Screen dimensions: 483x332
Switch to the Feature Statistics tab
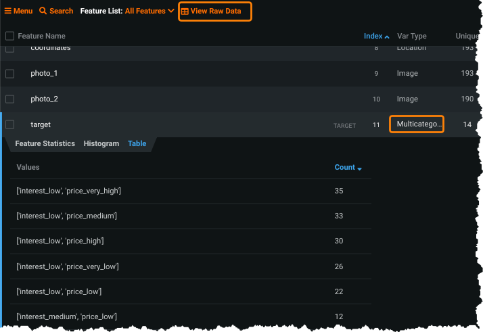coord(45,143)
